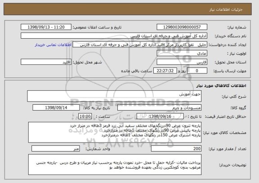Click the توضیحات خریدار text box

[115, 165]
